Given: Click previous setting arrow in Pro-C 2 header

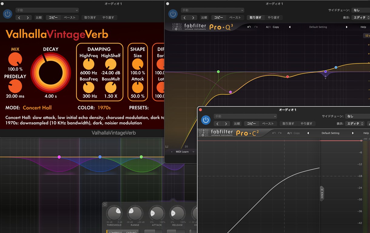Looking at the screenshot, I should pyautogui.click(x=218, y=124).
